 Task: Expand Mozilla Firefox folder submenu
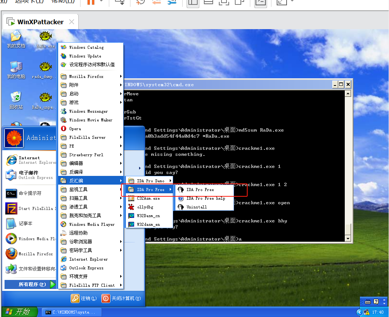point(91,76)
